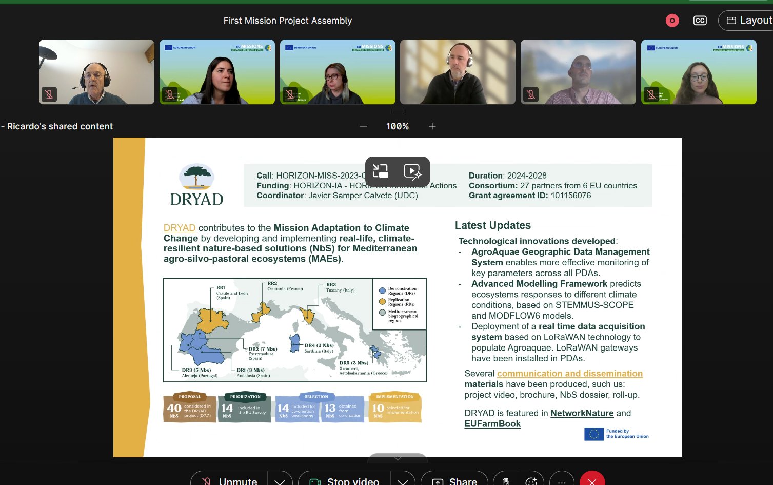The image size is (773, 485).
Task: Zoom out shared content with the minus icon
Action: coord(364,126)
